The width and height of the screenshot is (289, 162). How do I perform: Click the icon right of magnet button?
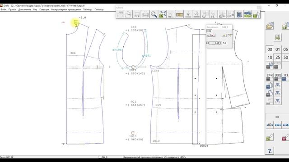278,66
